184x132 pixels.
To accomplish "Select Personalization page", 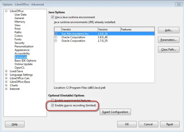I will click(x=24, y=46).
